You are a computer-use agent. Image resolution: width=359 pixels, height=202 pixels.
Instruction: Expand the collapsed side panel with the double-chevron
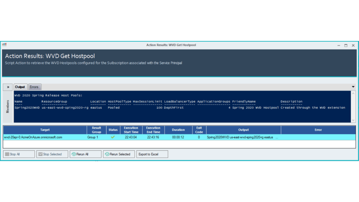tap(8, 87)
